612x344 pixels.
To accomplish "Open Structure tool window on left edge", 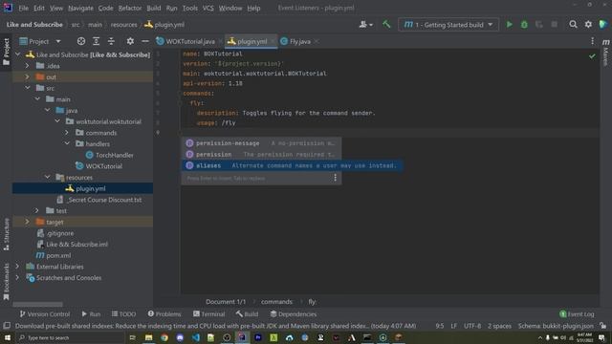I will 6,234.
